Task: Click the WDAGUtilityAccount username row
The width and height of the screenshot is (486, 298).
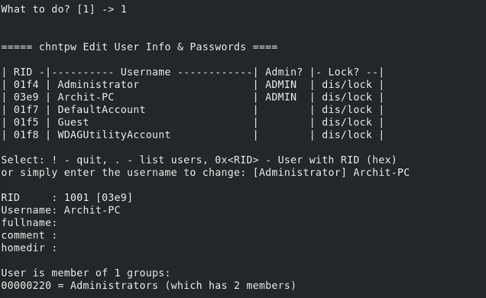Action: coord(114,134)
